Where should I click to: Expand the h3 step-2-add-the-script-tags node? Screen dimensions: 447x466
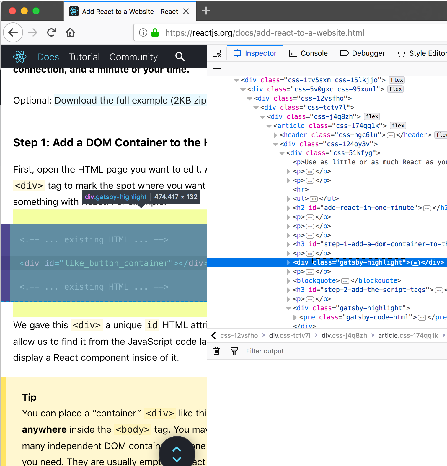coord(288,290)
